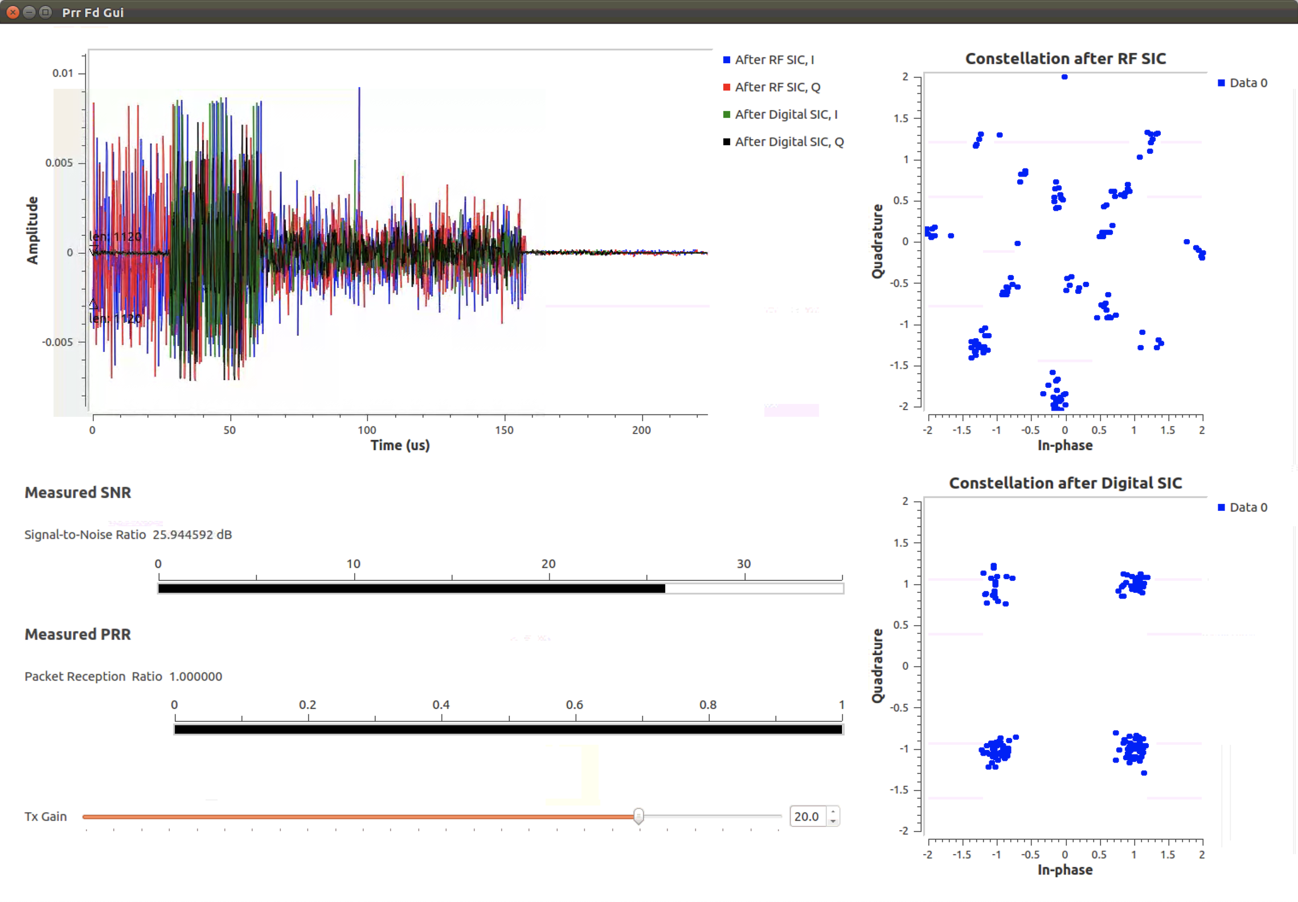
Task: Hide the "After Digital SIC, Q" trace label
Action: [x=789, y=142]
